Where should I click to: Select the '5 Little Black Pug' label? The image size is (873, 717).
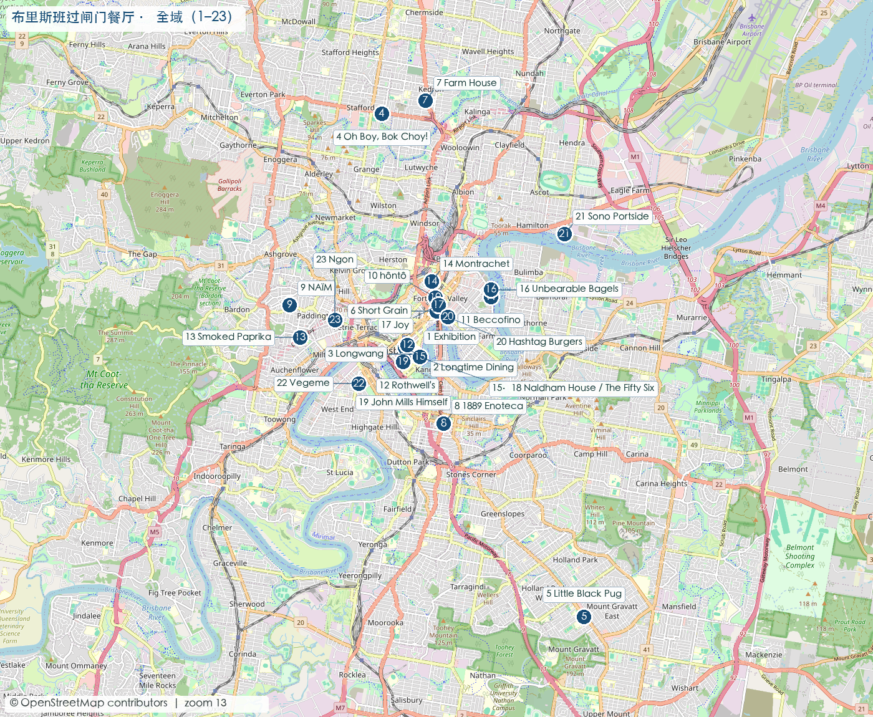(584, 594)
